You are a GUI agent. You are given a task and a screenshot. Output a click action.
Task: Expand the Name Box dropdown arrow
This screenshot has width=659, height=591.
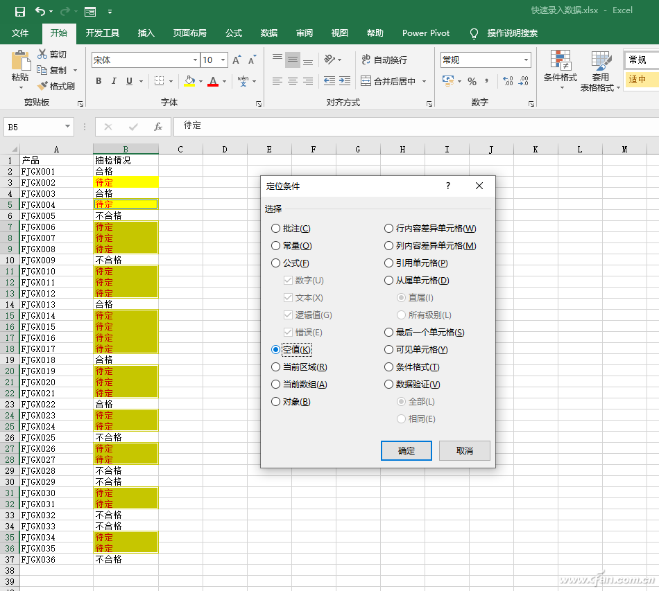[x=67, y=126]
